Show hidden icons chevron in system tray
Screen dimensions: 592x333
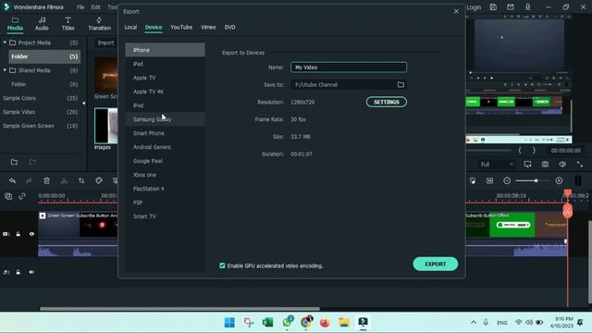[474, 322]
